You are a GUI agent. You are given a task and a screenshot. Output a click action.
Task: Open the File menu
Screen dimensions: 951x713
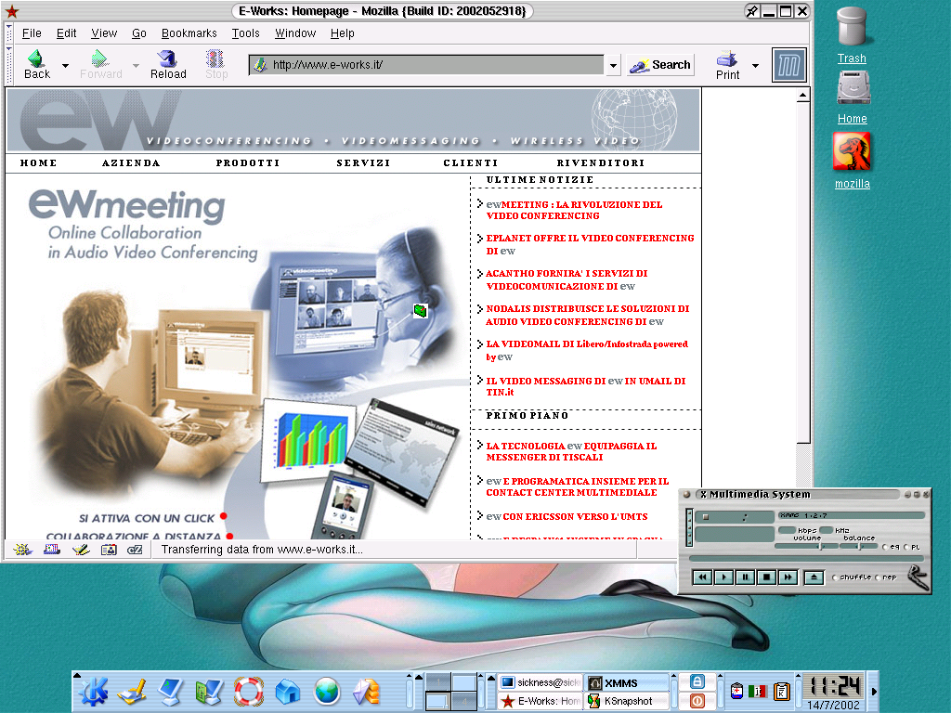tap(32, 33)
